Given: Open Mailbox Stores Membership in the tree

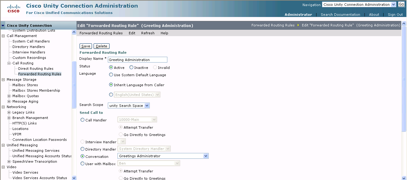Looking at the screenshot, I should [36, 90].
